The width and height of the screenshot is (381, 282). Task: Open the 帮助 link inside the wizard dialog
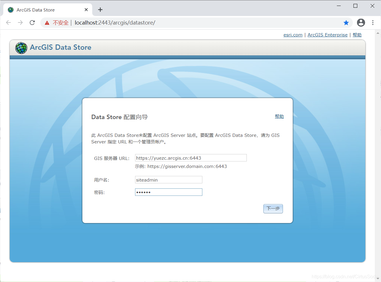coord(279,116)
